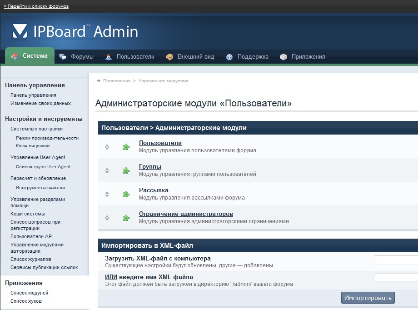Screen dimensions: 418x310
Task: Click the reorder arrows for Рассылка module
Action: (107, 194)
